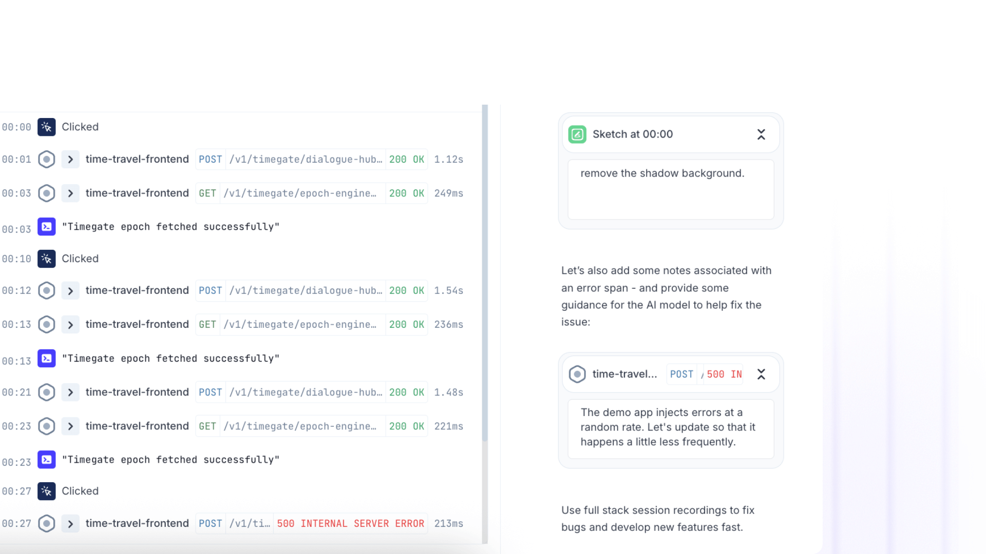This screenshot has height=554, width=986.
Task: Click the console log icon at 00:13
Action: pos(46,359)
